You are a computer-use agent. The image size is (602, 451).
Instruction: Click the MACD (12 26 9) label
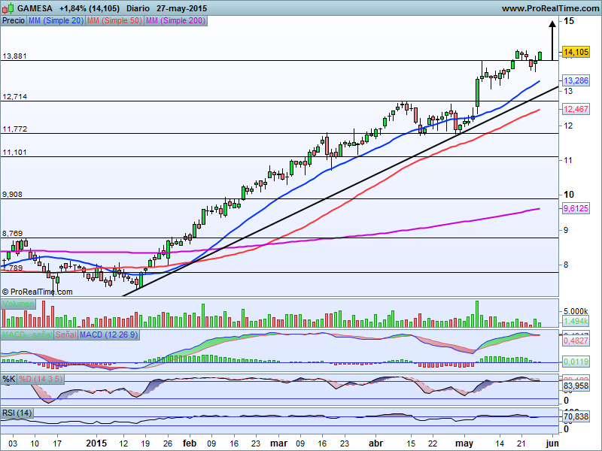(108, 334)
